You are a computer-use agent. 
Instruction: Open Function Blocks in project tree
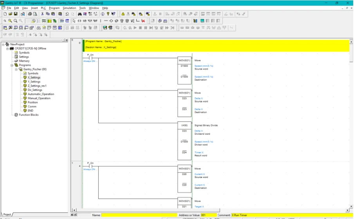29,115
